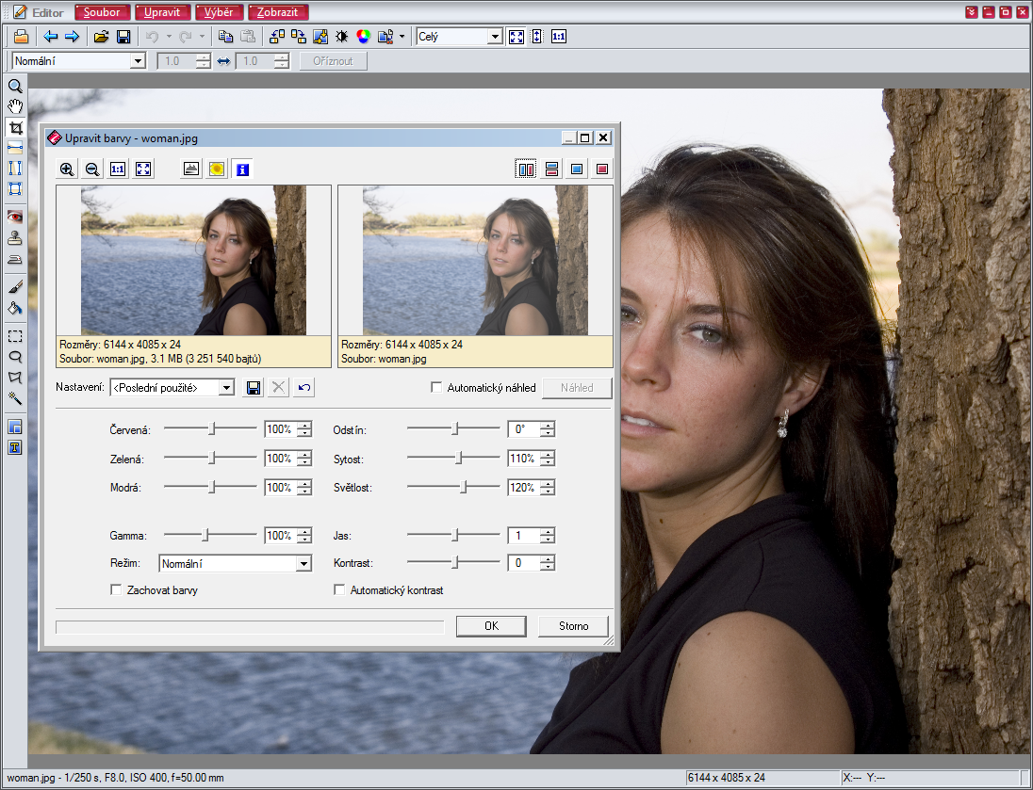Decrease Světlost value with down stepper
The width and height of the screenshot is (1033, 790).
pyautogui.click(x=548, y=492)
